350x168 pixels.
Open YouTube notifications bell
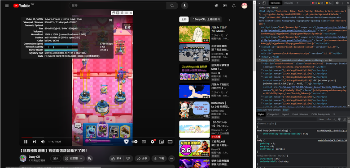[234, 5]
